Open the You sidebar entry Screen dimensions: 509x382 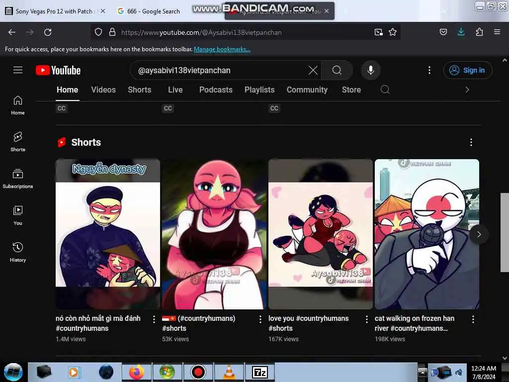pos(18,216)
